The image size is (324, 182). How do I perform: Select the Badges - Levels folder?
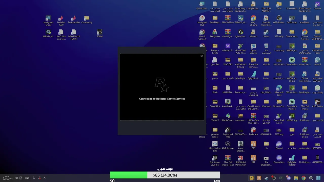point(215,49)
